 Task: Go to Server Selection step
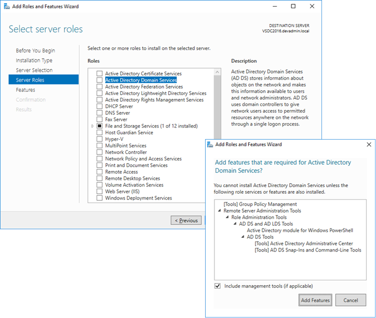point(34,70)
